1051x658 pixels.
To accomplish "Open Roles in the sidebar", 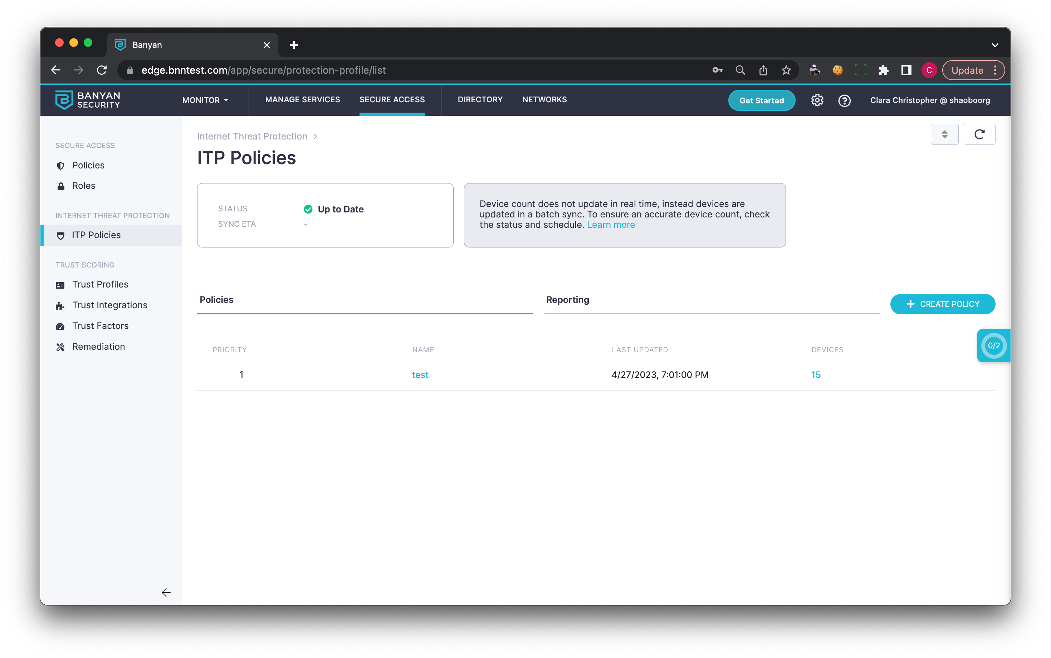I will pyautogui.click(x=84, y=186).
